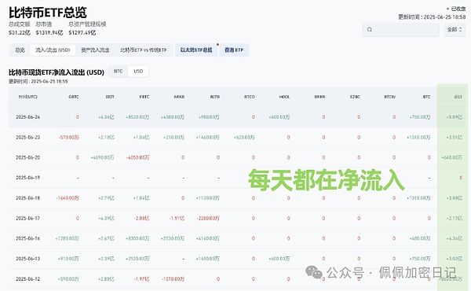Click the ARKB column header

[x=179, y=97]
